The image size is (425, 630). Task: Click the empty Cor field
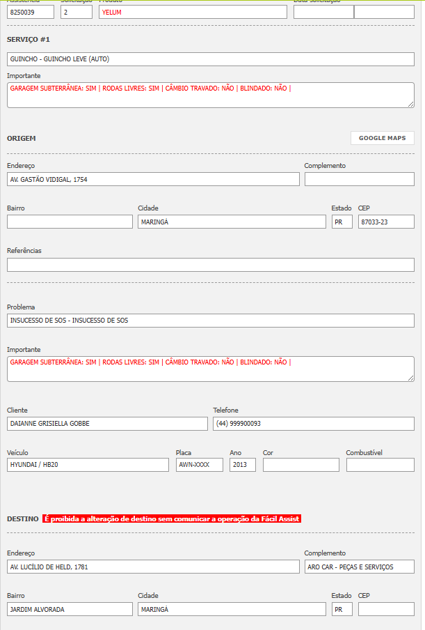coord(300,465)
